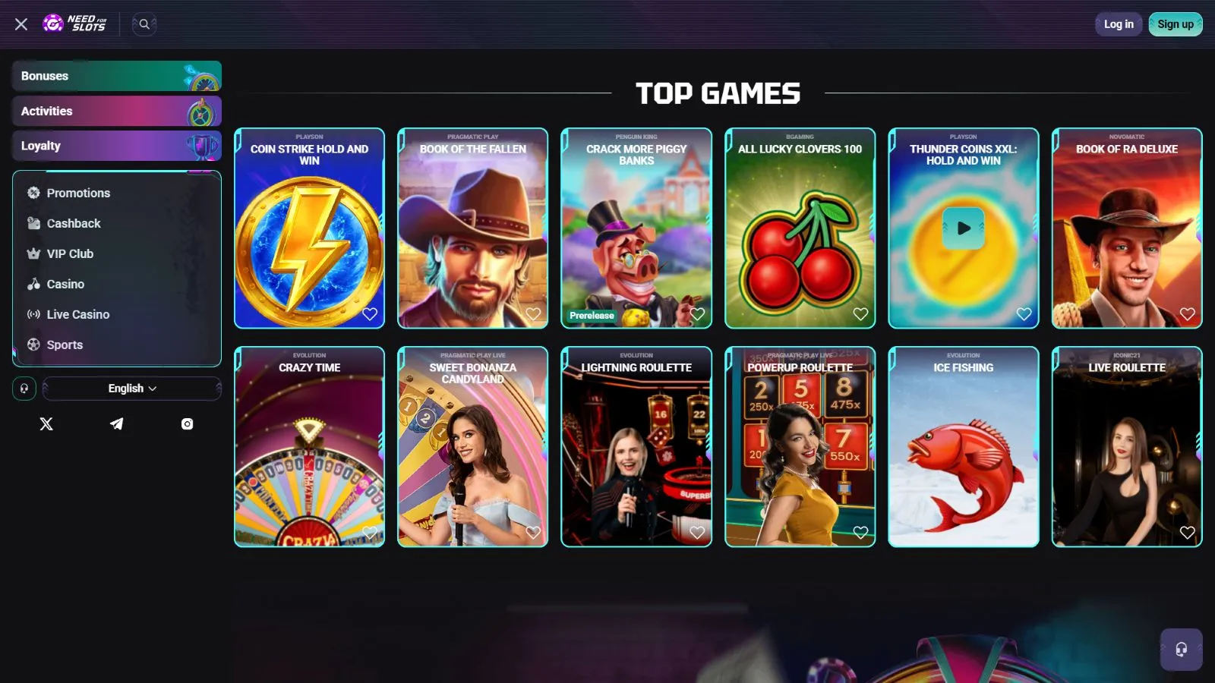The image size is (1215, 683).
Task: Play Thunder Coins XXL demo button
Action: click(x=964, y=228)
